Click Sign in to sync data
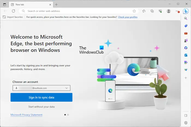This screenshot has height=127, width=191. coord(41,97)
